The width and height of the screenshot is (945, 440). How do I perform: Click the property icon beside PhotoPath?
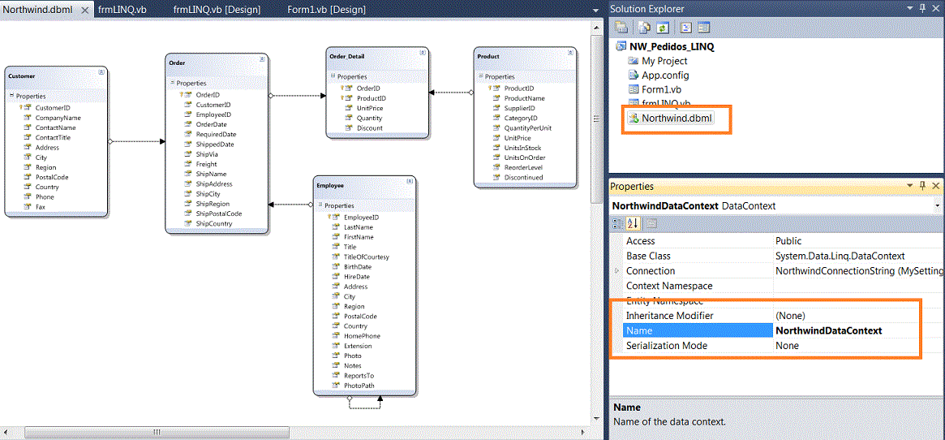tap(337, 385)
